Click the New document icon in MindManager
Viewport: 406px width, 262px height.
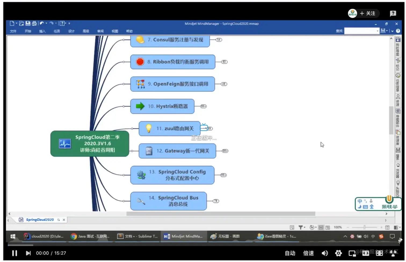[12, 23]
